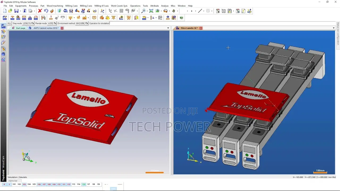
Task: Select level 103 in the alpha bar
Action: point(24,184)
